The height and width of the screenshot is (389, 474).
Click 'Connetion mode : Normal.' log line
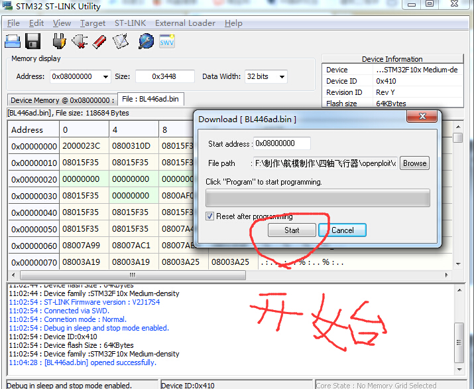(68, 319)
